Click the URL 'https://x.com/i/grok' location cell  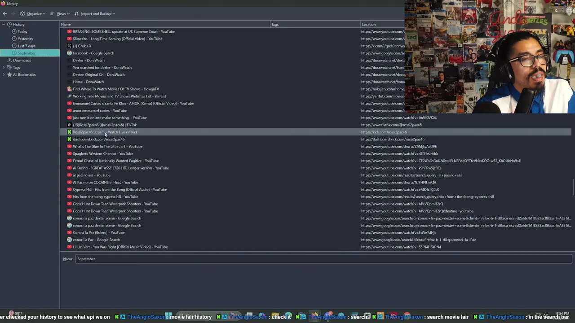[x=383, y=46]
